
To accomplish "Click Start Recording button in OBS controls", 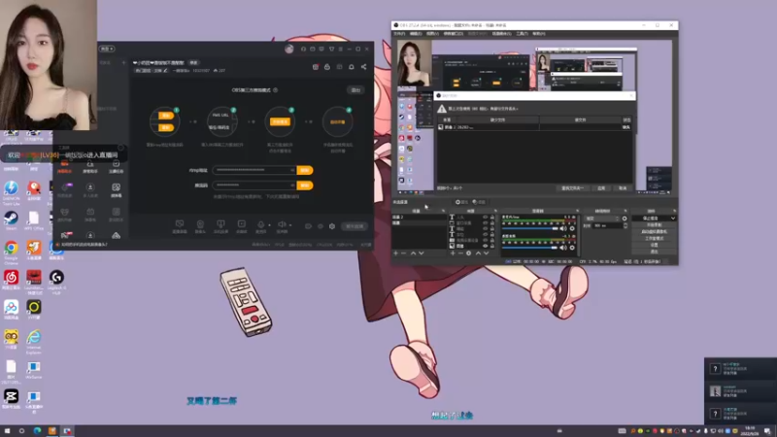I will [x=654, y=225].
